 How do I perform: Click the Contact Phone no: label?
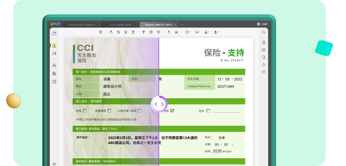click(x=199, y=86)
